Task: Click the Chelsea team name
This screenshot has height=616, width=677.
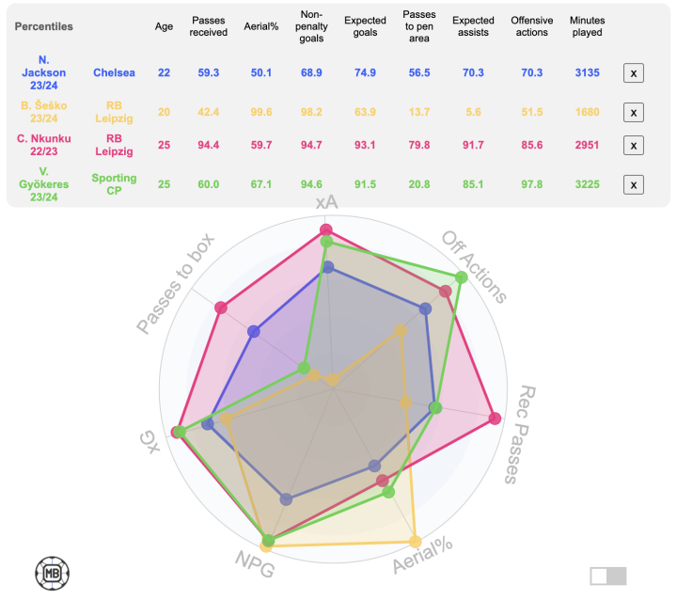Action: [114, 72]
